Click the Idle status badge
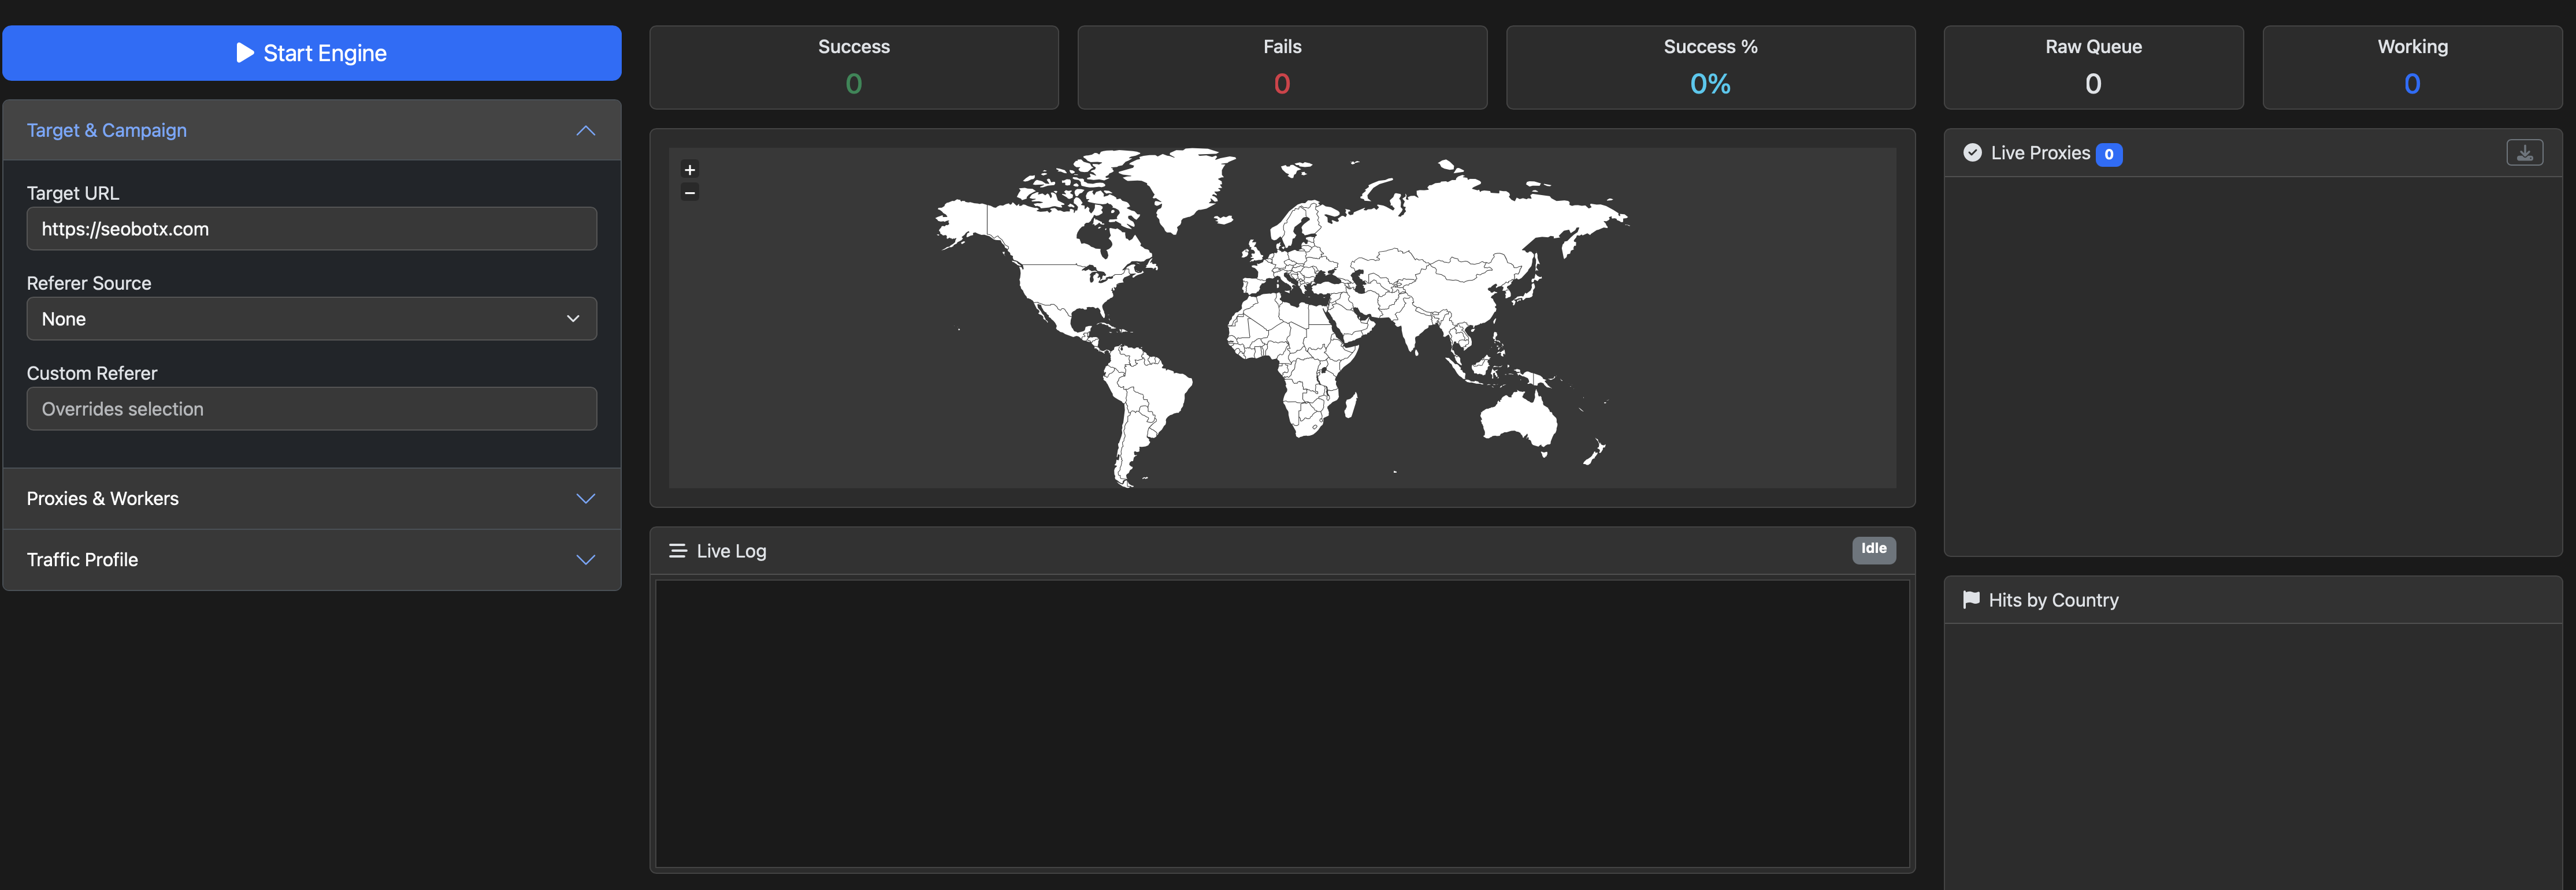 pyautogui.click(x=1873, y=549)
